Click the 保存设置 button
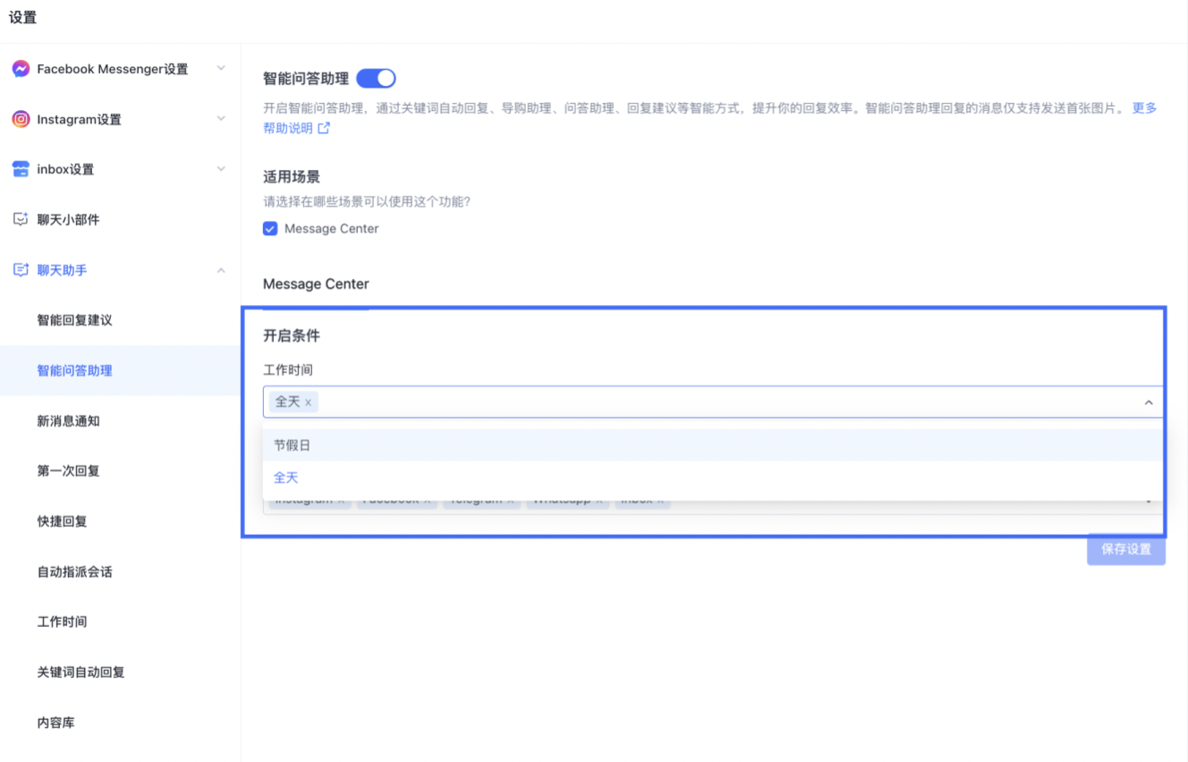The height and width of the screenshot is (762, 1188). point(1126,550)
